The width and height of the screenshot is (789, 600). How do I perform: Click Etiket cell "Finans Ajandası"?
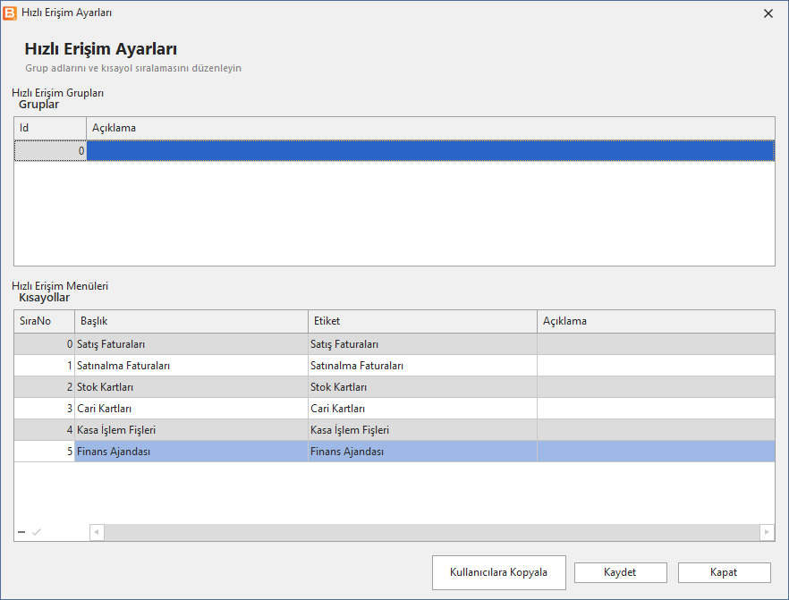click(x=422, y=452)
